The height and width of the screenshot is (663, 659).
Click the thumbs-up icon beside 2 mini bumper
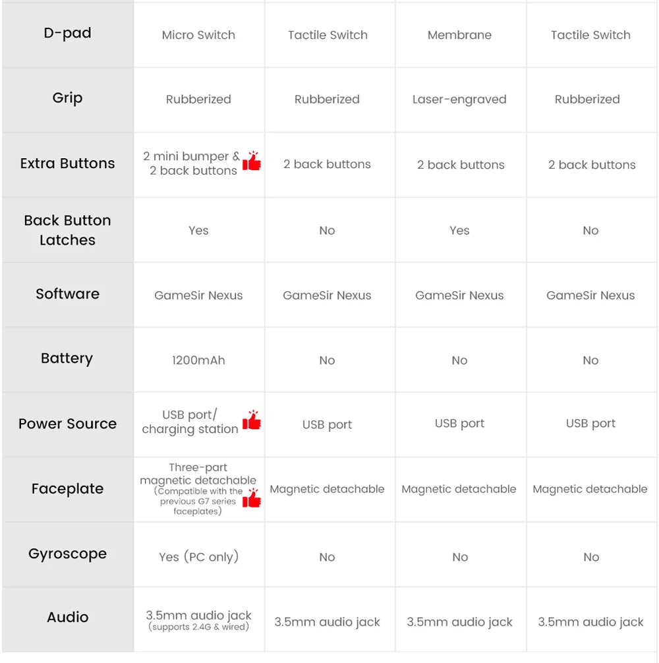click(x=252, y=161)
